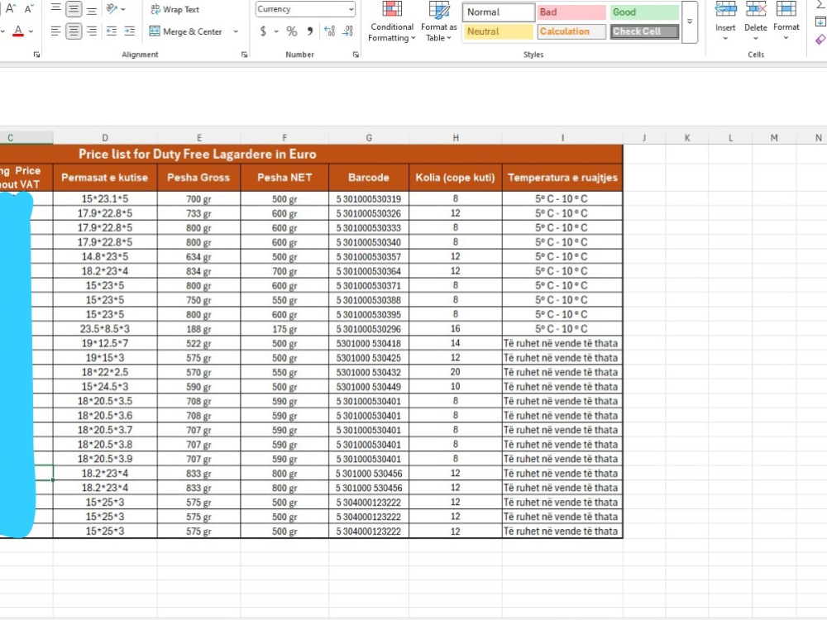
Task: Toggle Merge & Center
Action: click(x=185, y=31)
